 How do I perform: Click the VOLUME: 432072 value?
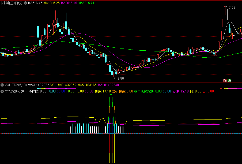(63, 85)
